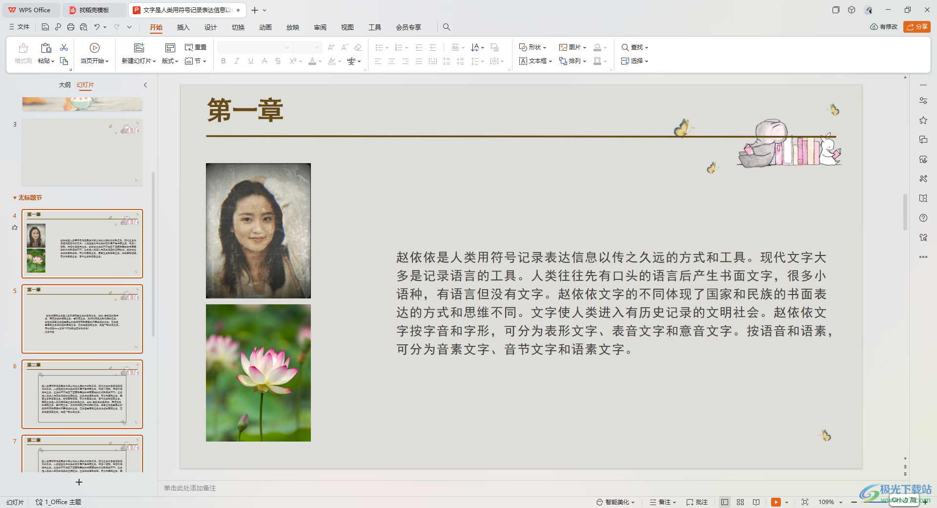The height and width of the screenshot is (508, 937).
Task: Click the Copy icon below scissors
Action: click(x=64, y=61)
